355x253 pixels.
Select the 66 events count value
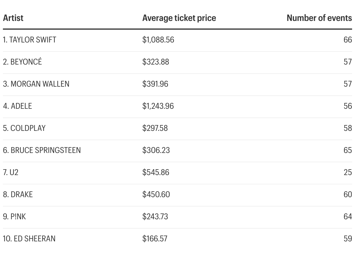point(348,40)
